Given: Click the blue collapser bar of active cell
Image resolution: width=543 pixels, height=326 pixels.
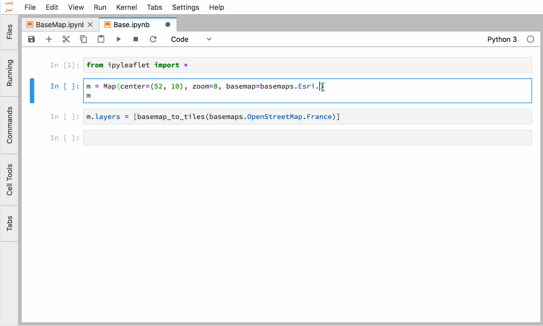Looking at the screenshot, I should (x=32, y=91).
